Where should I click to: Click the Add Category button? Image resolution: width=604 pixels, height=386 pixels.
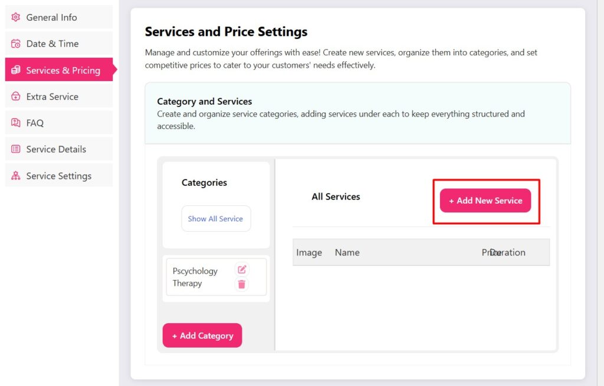(202, 335)
